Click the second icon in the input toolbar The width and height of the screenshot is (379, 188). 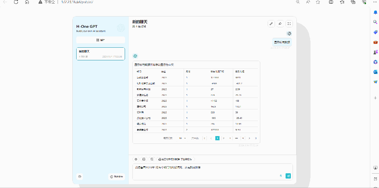pyautogui.click(x=144, y=159)
